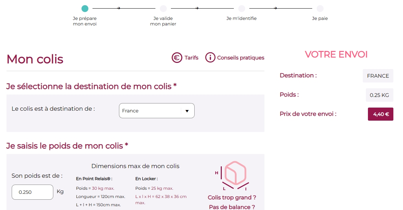
Task: Click the 4,40 € price badge
Action: coord(381,114)
